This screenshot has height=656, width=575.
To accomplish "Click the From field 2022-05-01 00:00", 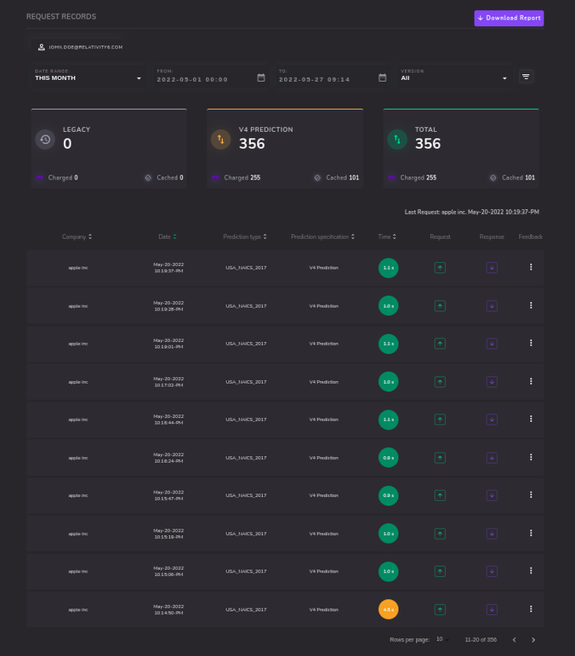I will 192,79.
